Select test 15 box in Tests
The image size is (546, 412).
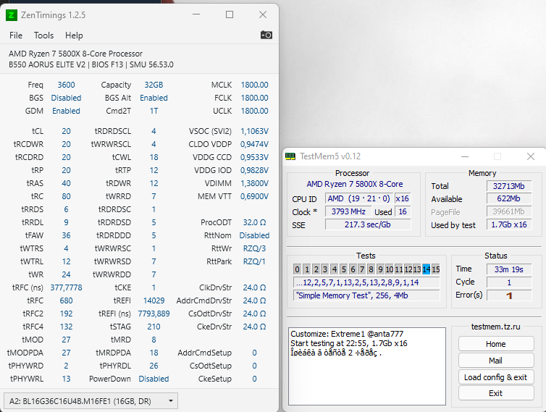coord(436,269)
